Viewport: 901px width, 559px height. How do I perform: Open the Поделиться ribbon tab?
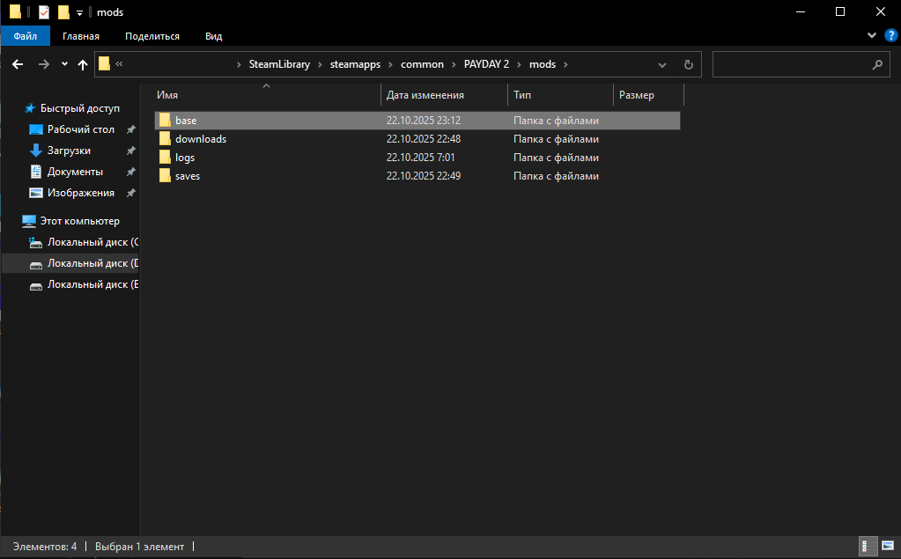click(152, 36)
